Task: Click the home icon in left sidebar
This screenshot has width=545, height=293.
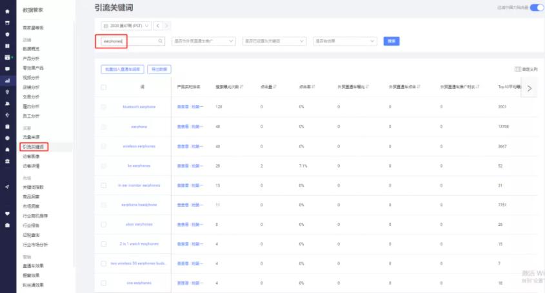Action: tap(8, 11)
